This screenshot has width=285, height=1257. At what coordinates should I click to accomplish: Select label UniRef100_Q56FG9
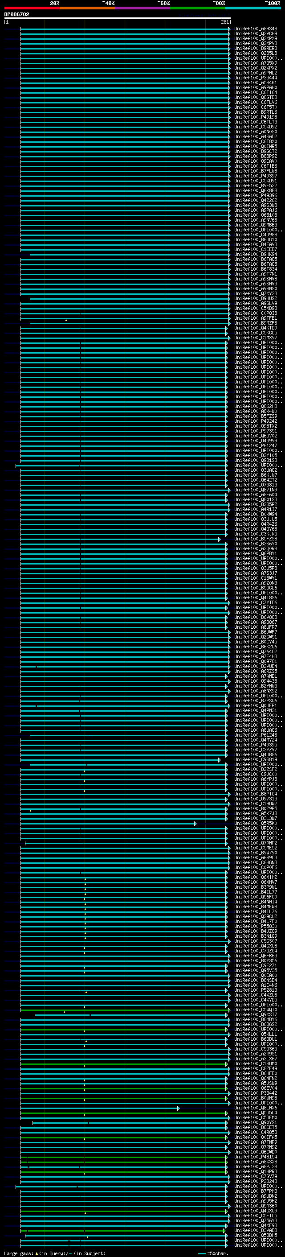[256, 897]
